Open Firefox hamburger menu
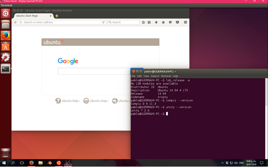Screen dimensions: 268x167 click(x=185, y=22)
